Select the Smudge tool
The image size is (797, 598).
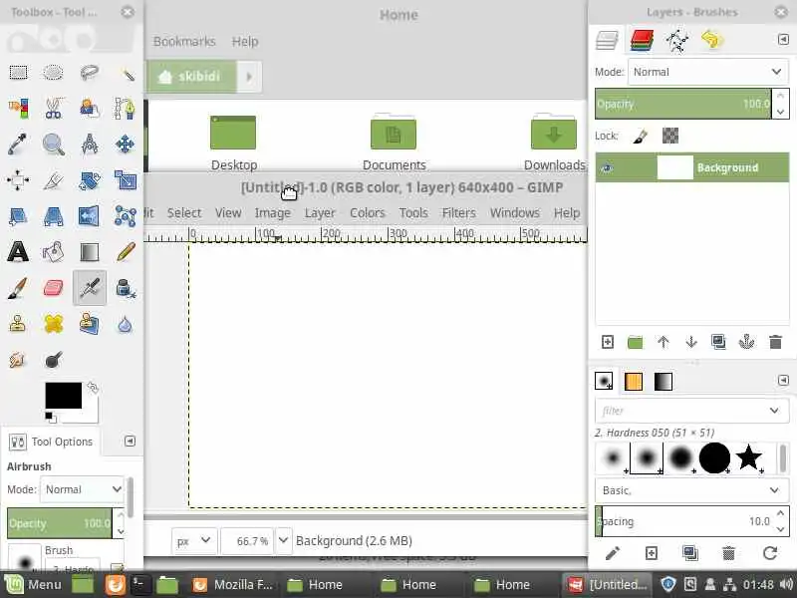(x=18, y=360)
